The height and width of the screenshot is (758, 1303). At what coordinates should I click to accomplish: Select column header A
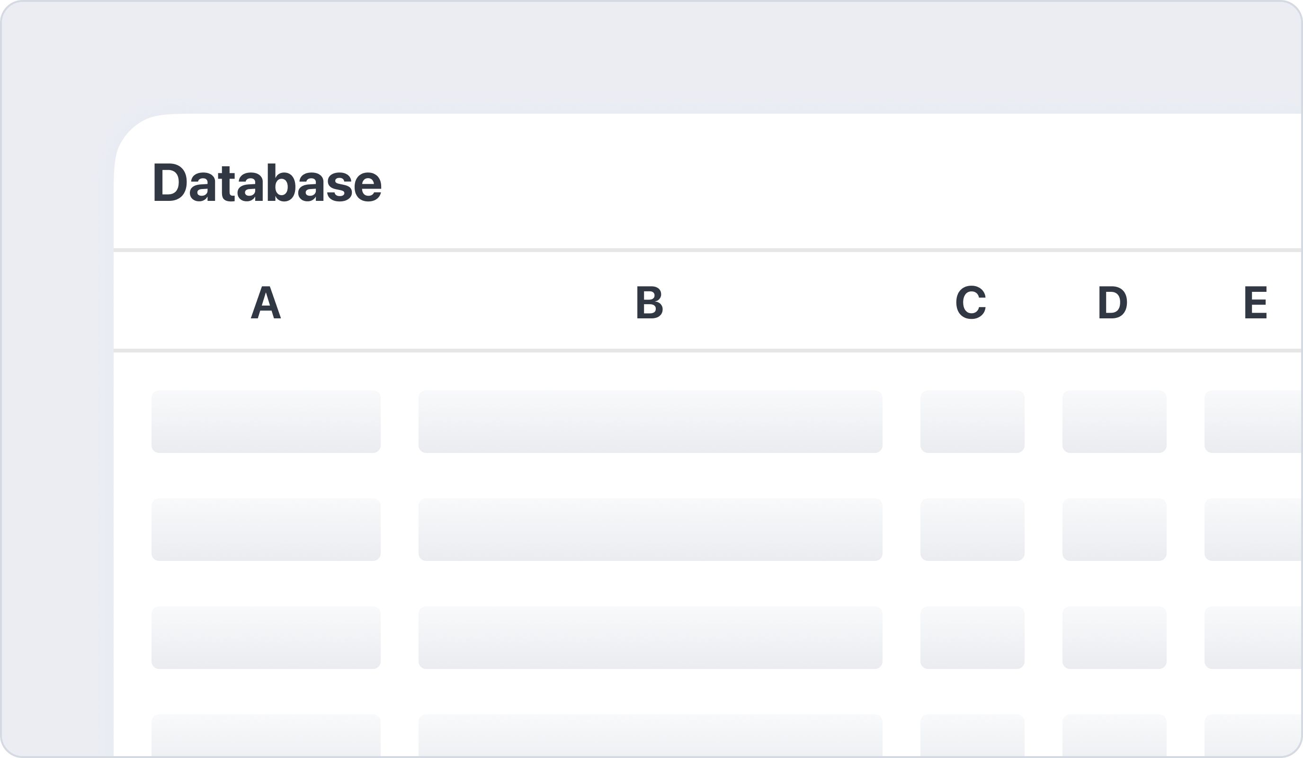point(266,302)
